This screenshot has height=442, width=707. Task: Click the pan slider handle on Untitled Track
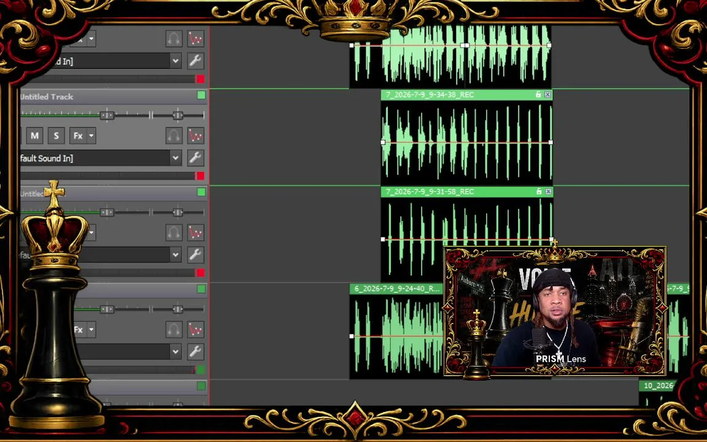177,115
